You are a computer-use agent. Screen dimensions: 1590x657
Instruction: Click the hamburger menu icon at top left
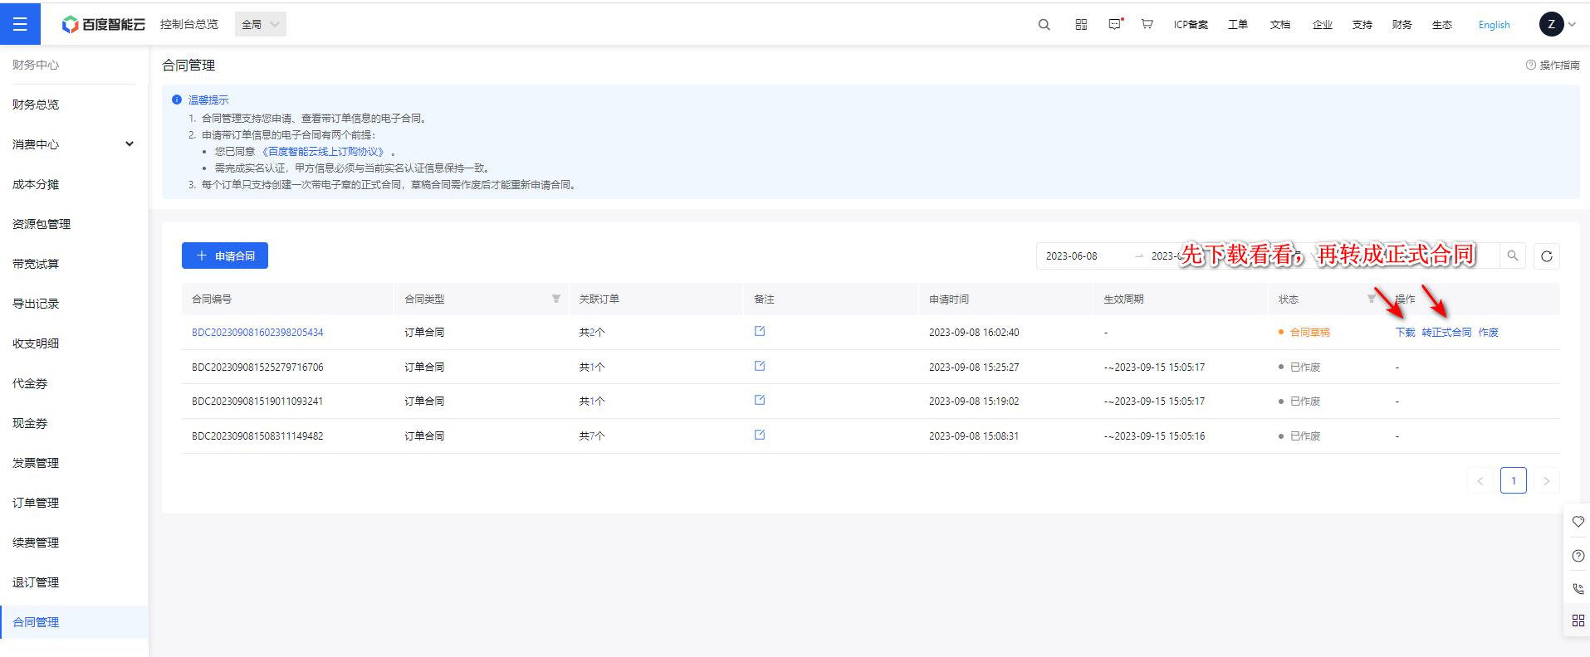tap(20, 24)
